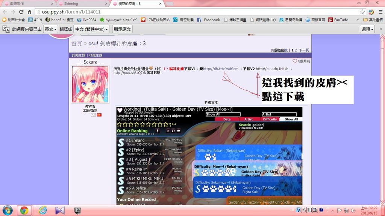
Task: Open the IME tool menu in the language bar
Action: click(x=315, y=210)
